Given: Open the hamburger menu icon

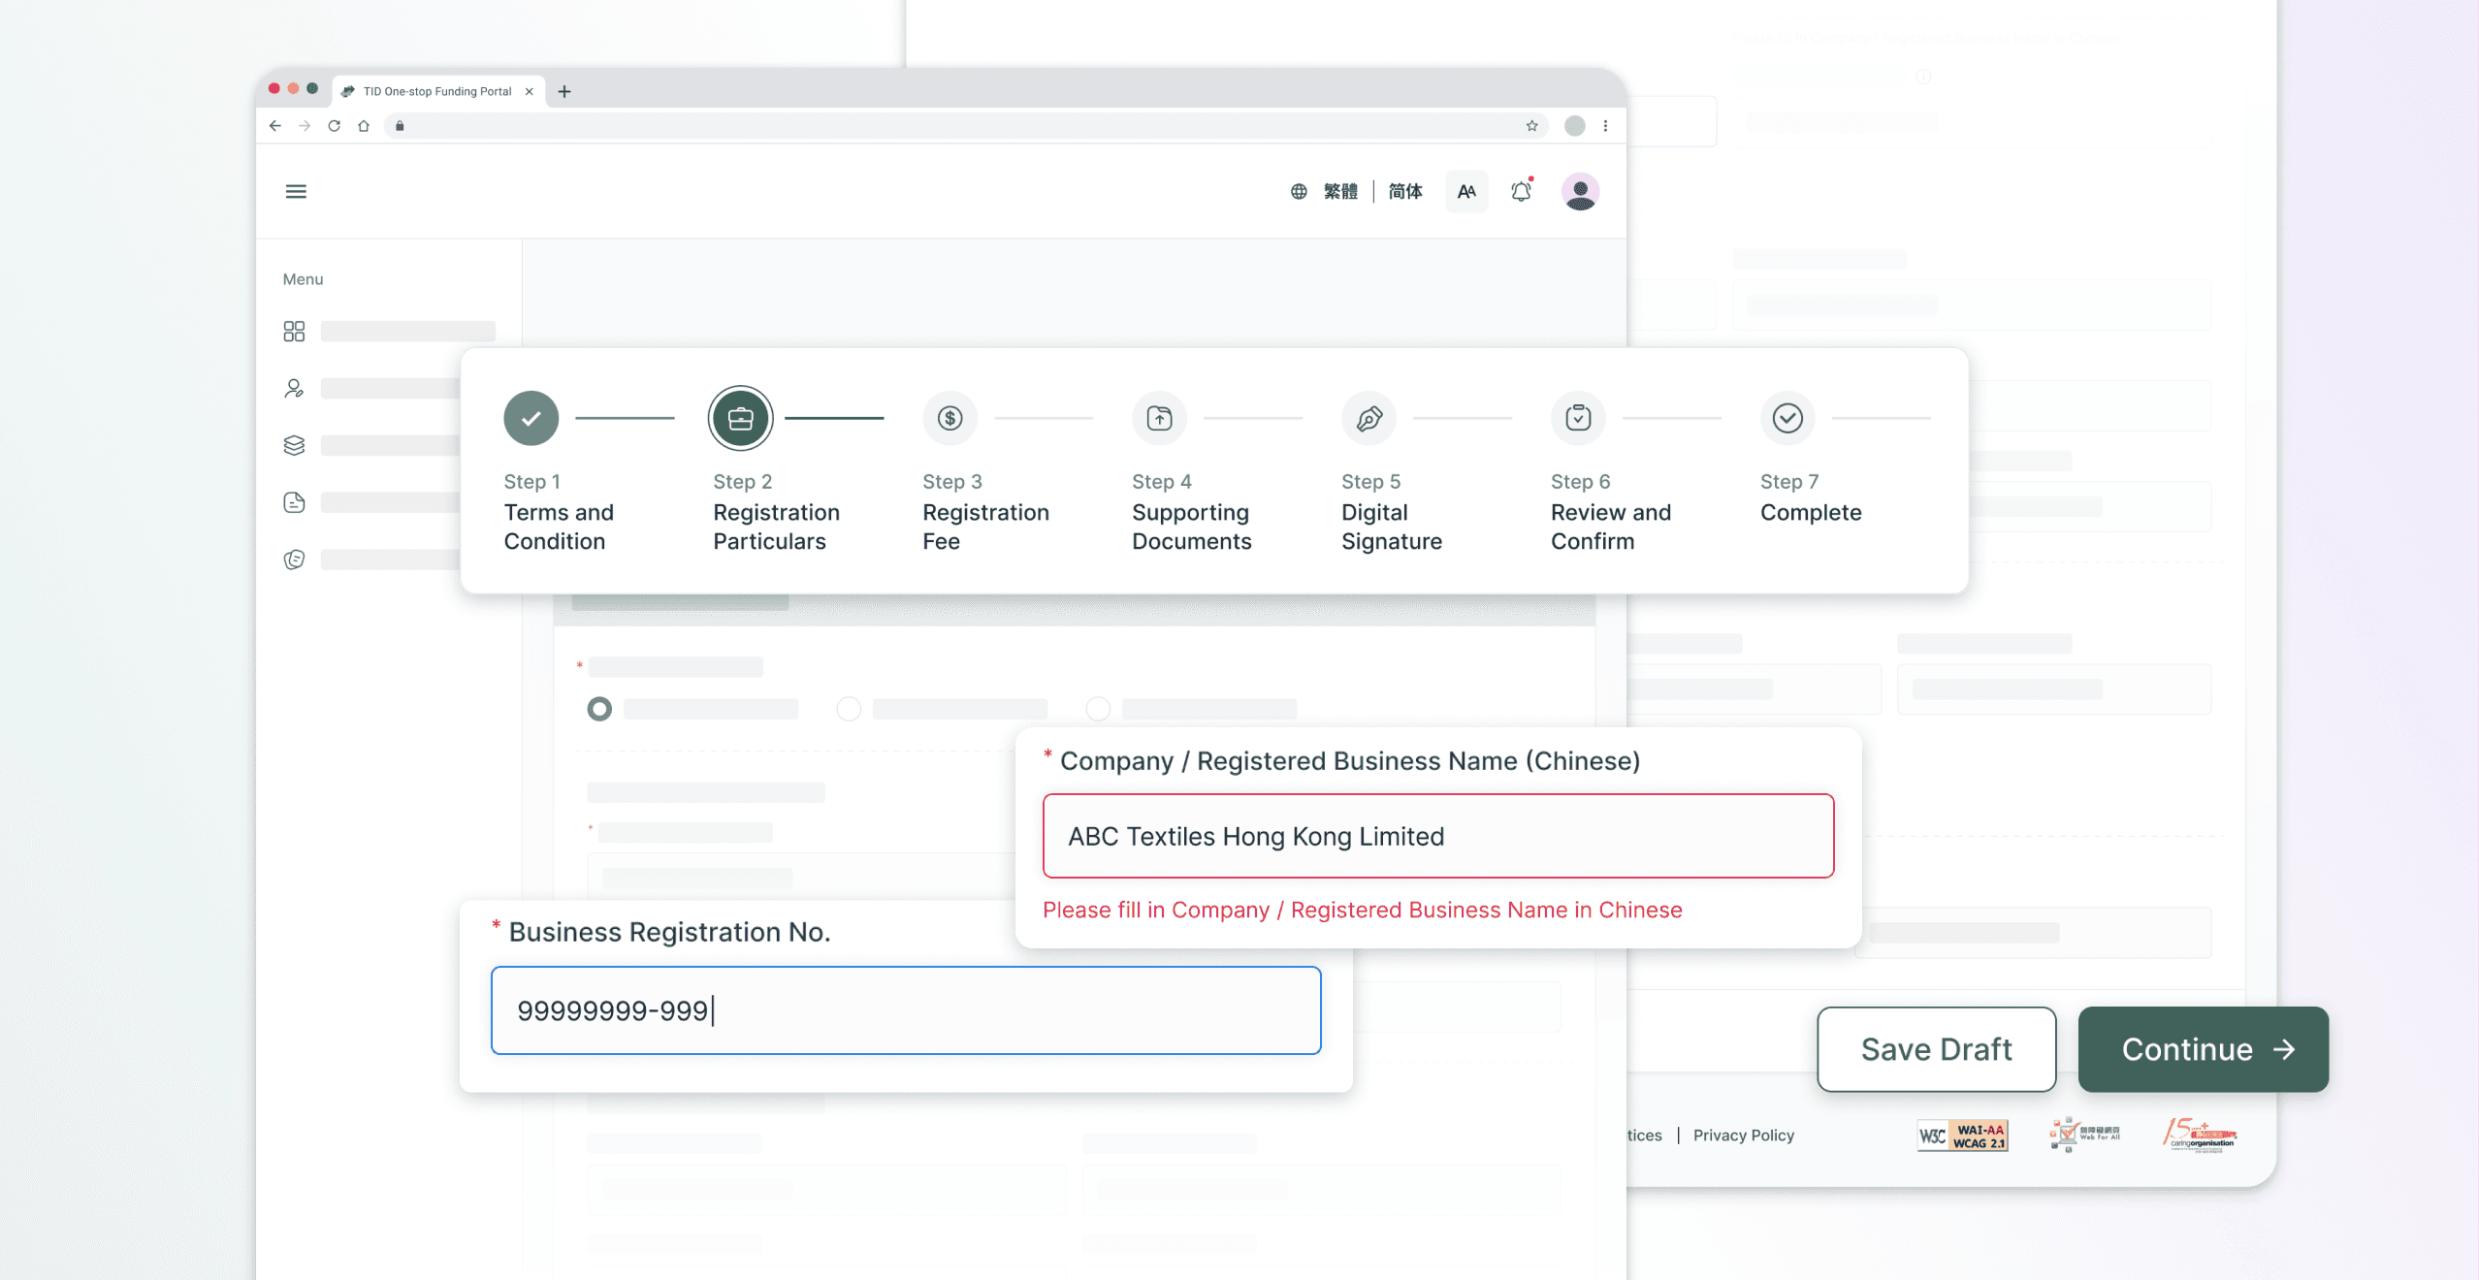Looking at the screenshot, I should [296, 191].
